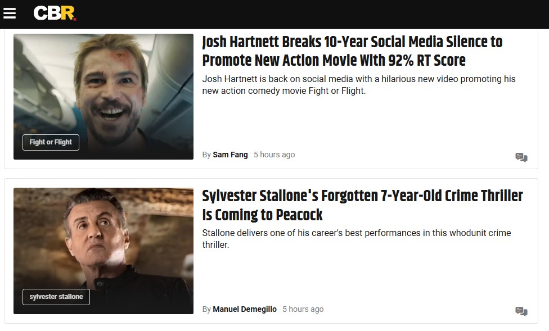Select the 'sylvester stallone' tag
Image resolution: width=549 pixels, height=331 pixels.
coord(56,297)
